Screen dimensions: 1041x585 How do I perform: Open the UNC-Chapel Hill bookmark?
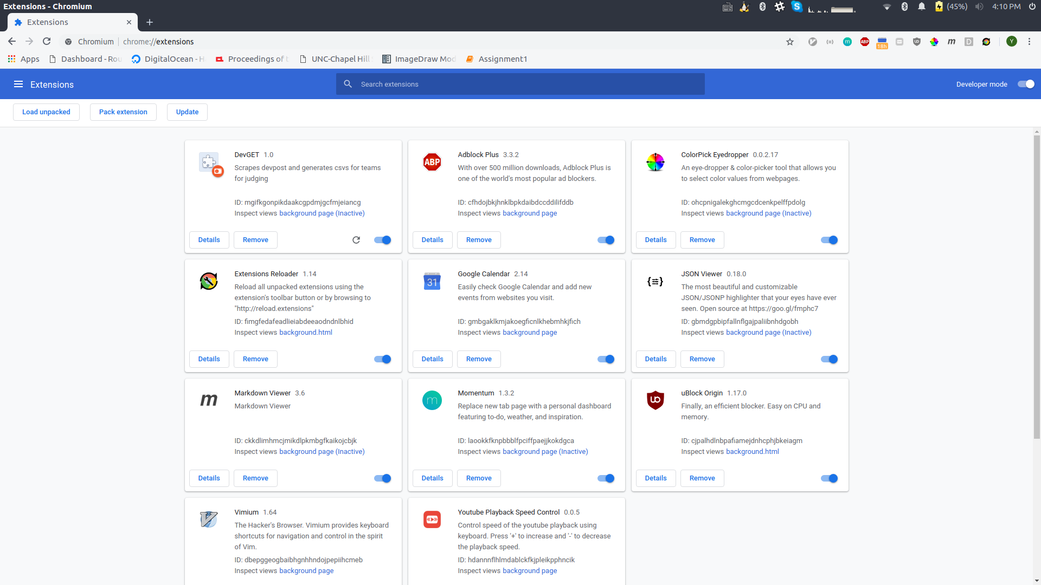pyautogui.click(x=336, y=59)
